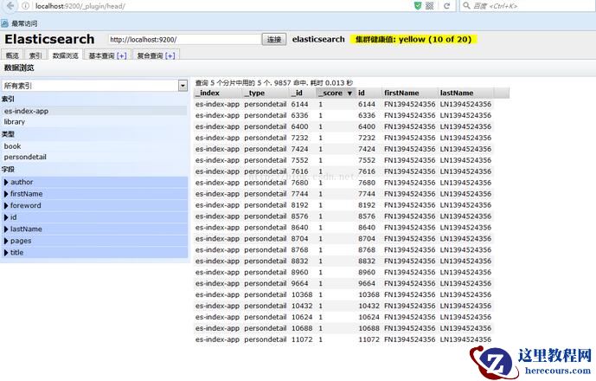Click the http://localhost:9200/ connection URL field
This screenshot has height=381, width=596.
(x=184, y=40)
